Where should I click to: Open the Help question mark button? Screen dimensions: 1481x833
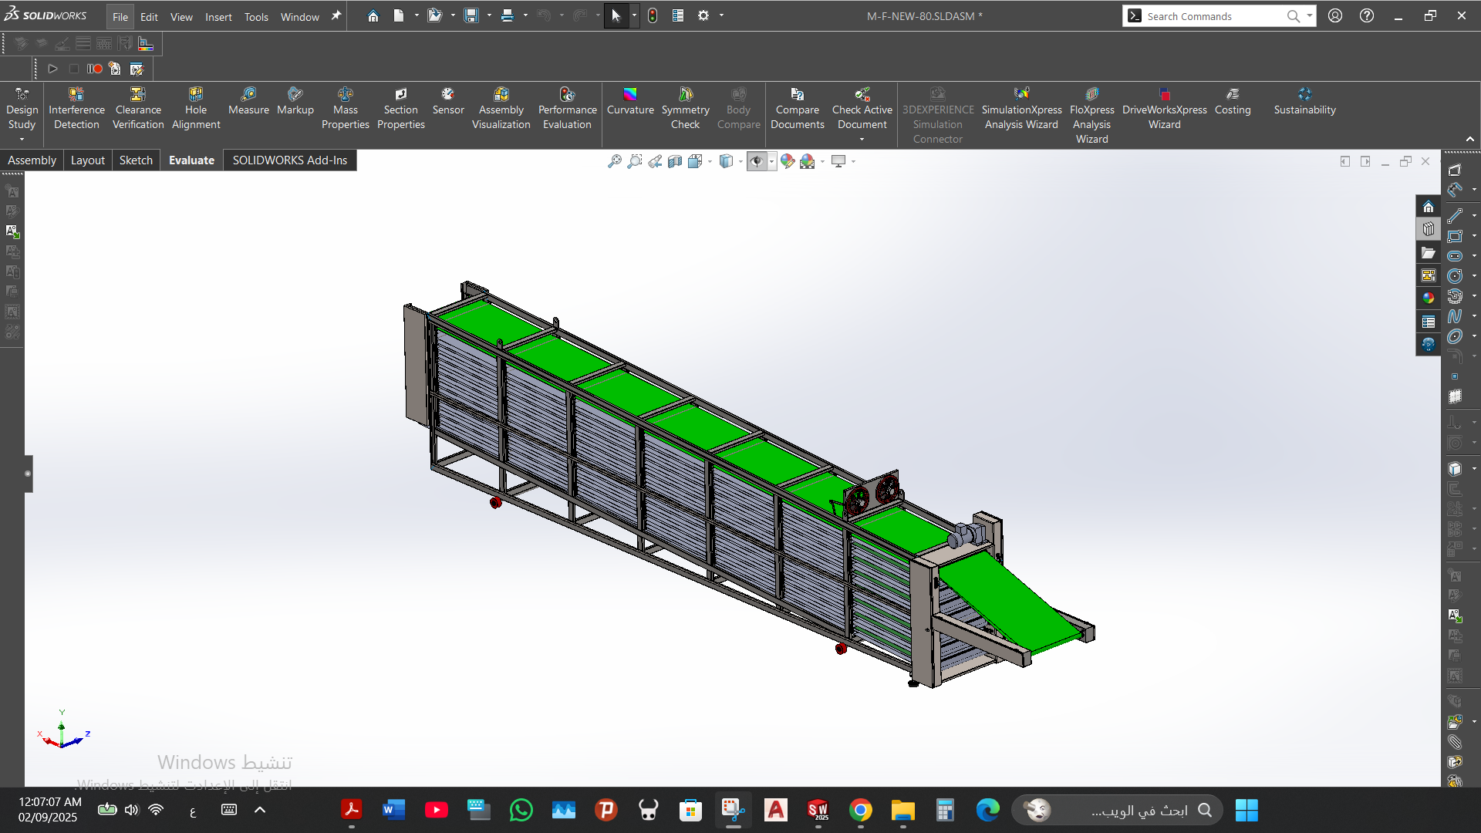click(1367, 15)
